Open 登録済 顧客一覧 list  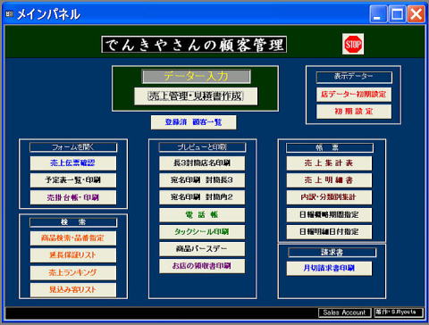point(194,122)
